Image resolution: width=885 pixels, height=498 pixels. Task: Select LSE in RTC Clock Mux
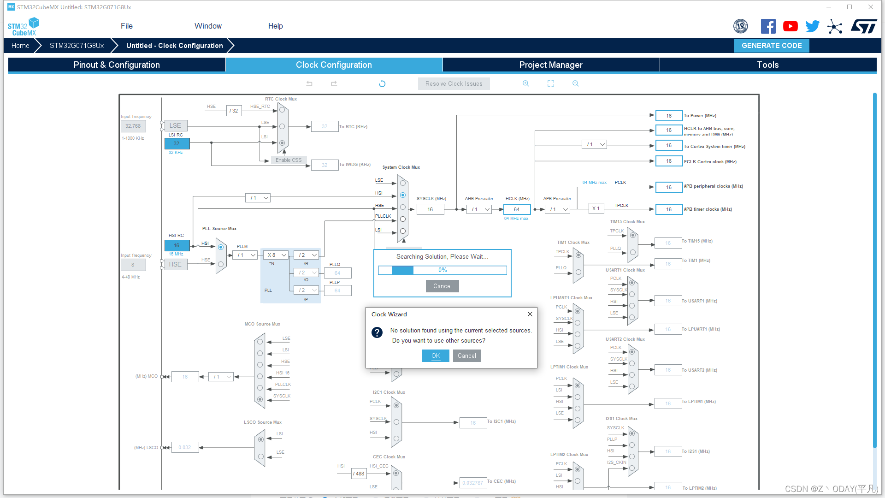coord(282,126)
